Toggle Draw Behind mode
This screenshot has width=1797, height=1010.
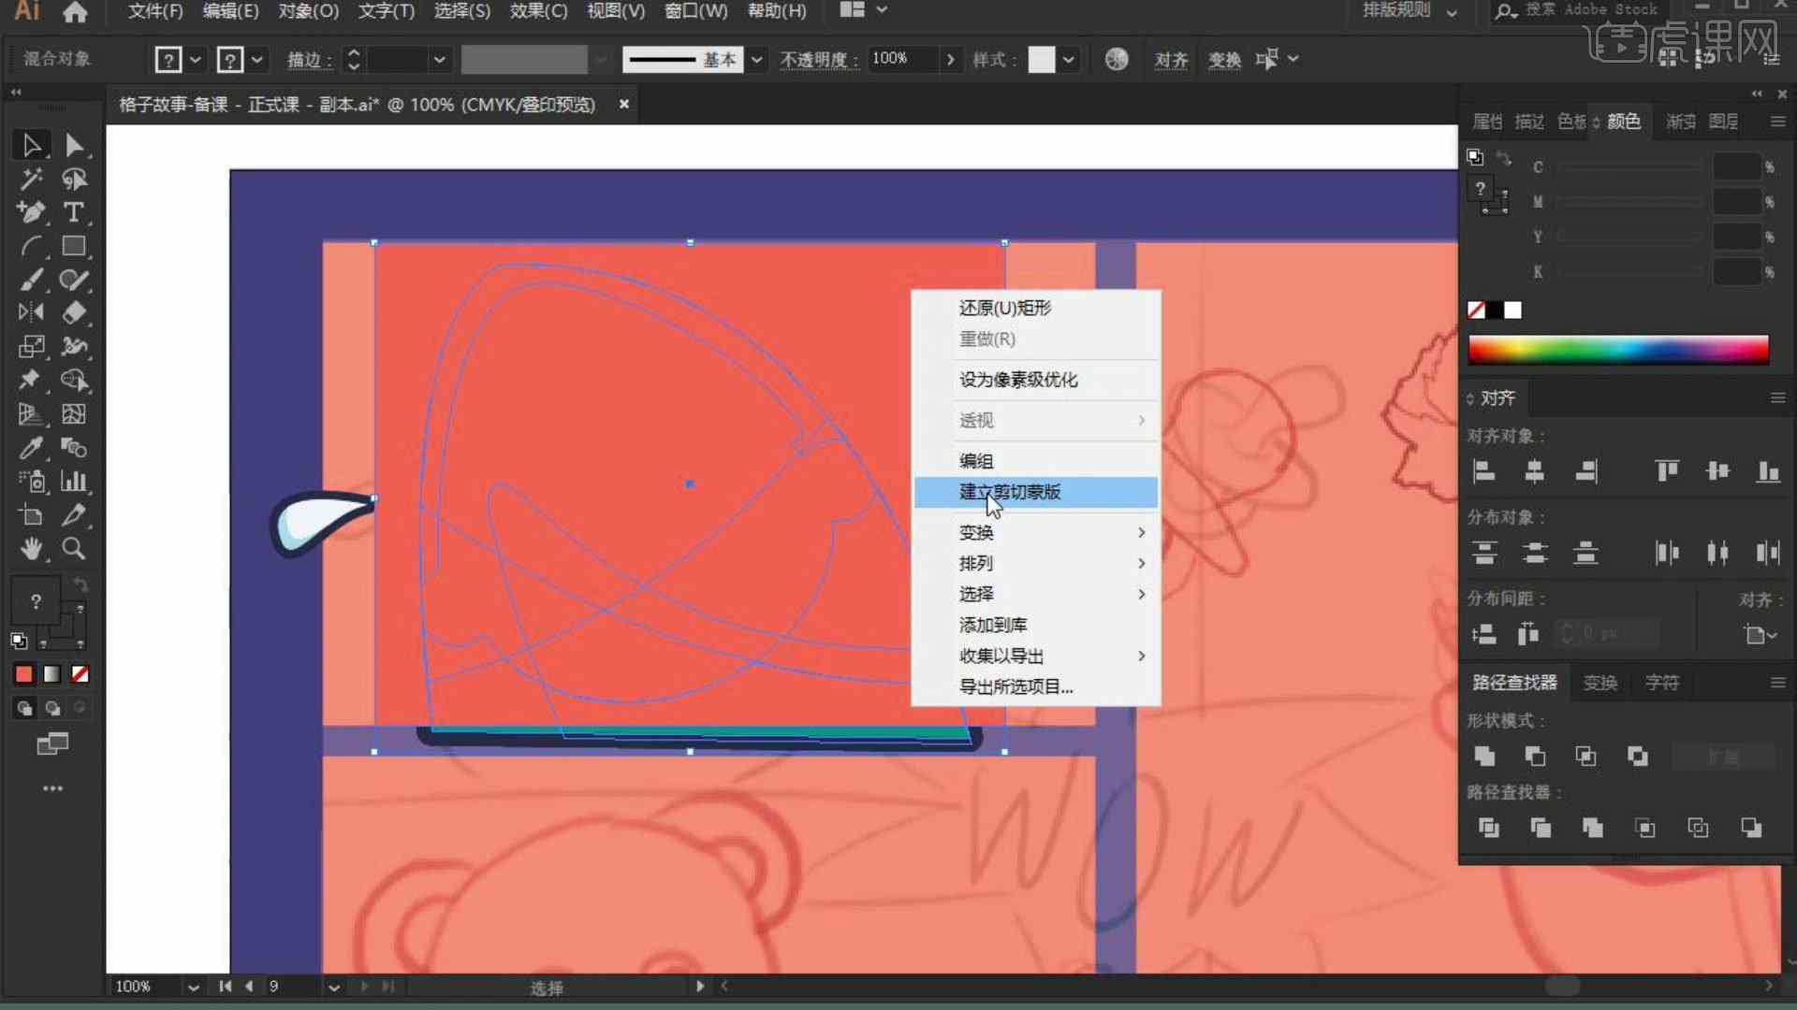[x=52, y=708]
